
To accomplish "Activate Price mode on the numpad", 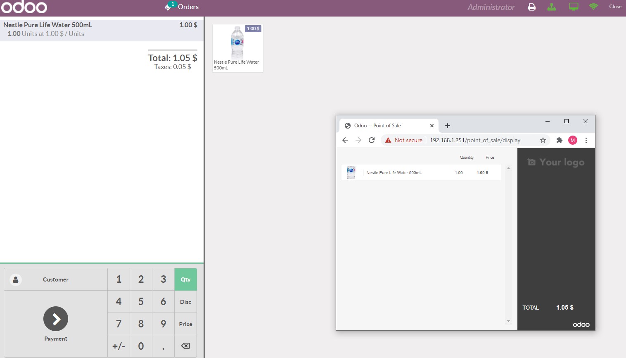I will pos(185,324).
